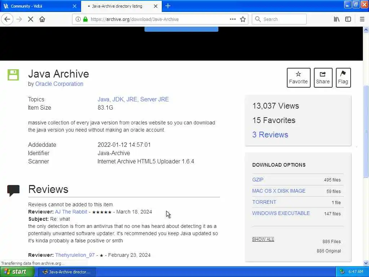Click the 147 files count text

pos(332,214)
